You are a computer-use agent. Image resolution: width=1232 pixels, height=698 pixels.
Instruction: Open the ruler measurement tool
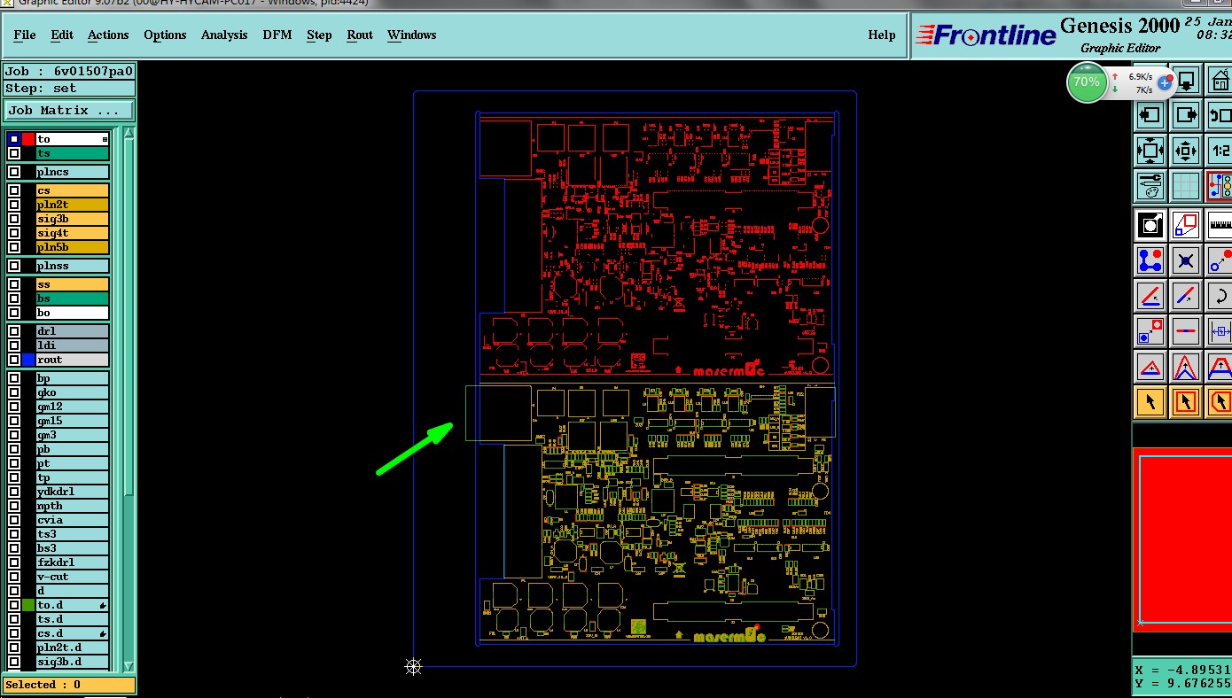point(1220,225)
